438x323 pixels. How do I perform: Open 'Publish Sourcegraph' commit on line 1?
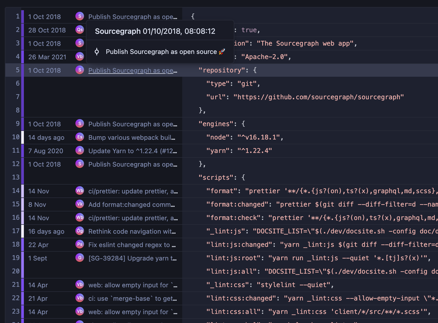tap(133, 17)
